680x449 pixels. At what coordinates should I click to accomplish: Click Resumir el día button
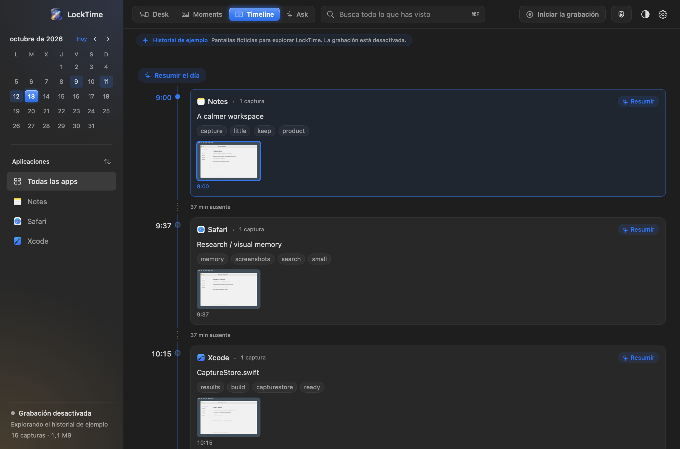pos(172,75)
